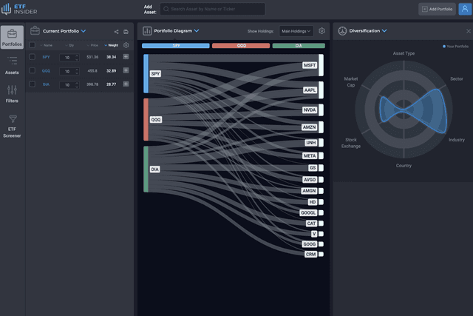Open the user account profile icon
The image size is (473, 316).
(x=465, y=9)
